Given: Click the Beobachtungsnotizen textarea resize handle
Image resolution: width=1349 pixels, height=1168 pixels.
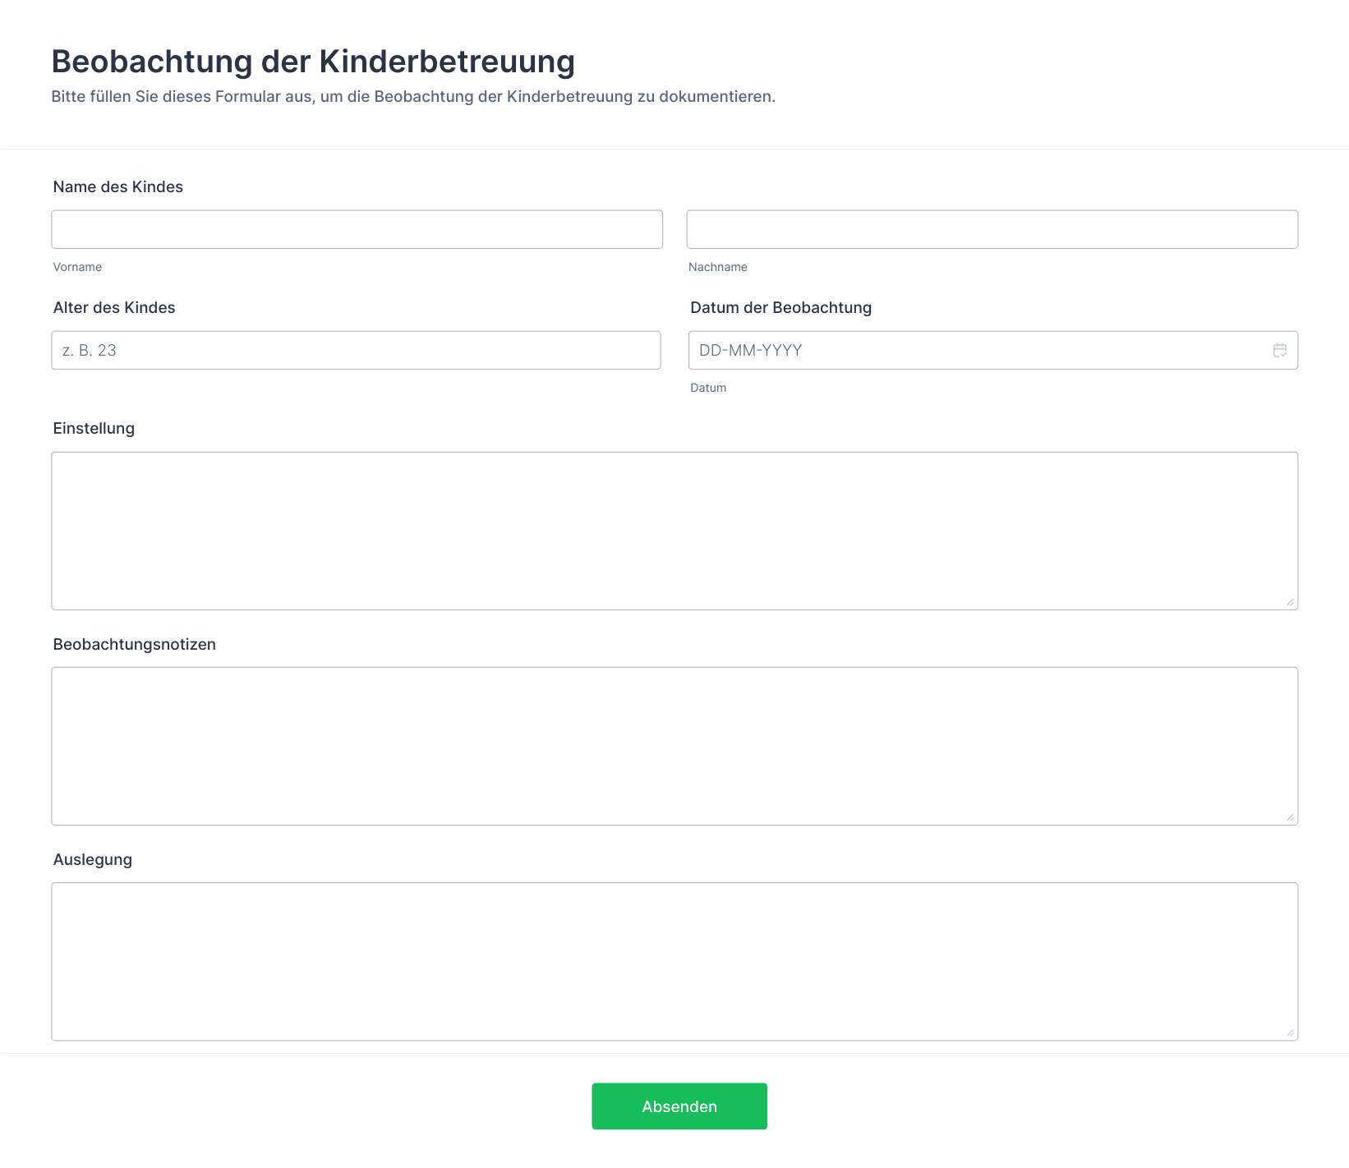Looking at the screenshot, I should click(x=1290, y=817).
